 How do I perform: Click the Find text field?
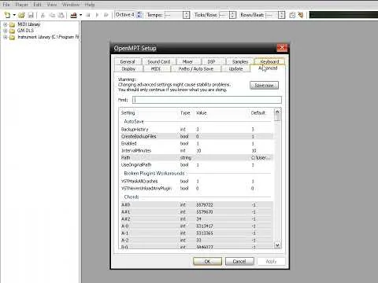[x=207, y=100]
